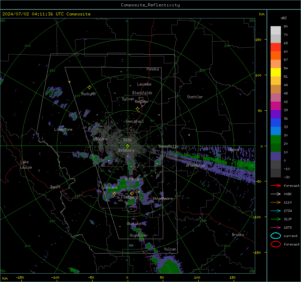Click the HighRiver city label
301x282 pixels.
pyautogui.click(x=139, y=235)
